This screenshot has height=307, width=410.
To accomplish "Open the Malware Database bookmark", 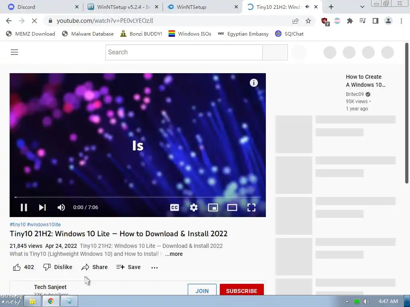I will (88, 34).
